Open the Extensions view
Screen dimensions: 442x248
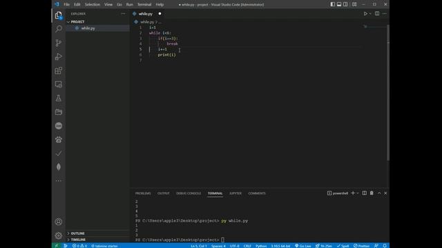click(x=58, y=70)
